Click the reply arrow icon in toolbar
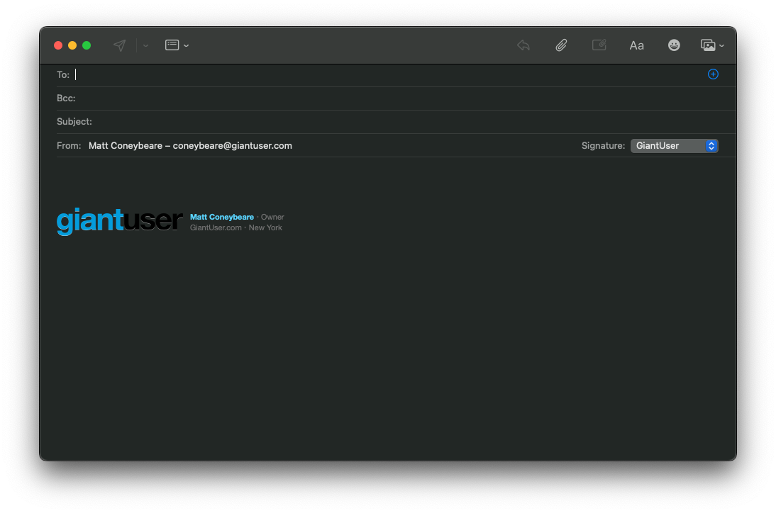776x513 pixels. (x=523, y=45)
